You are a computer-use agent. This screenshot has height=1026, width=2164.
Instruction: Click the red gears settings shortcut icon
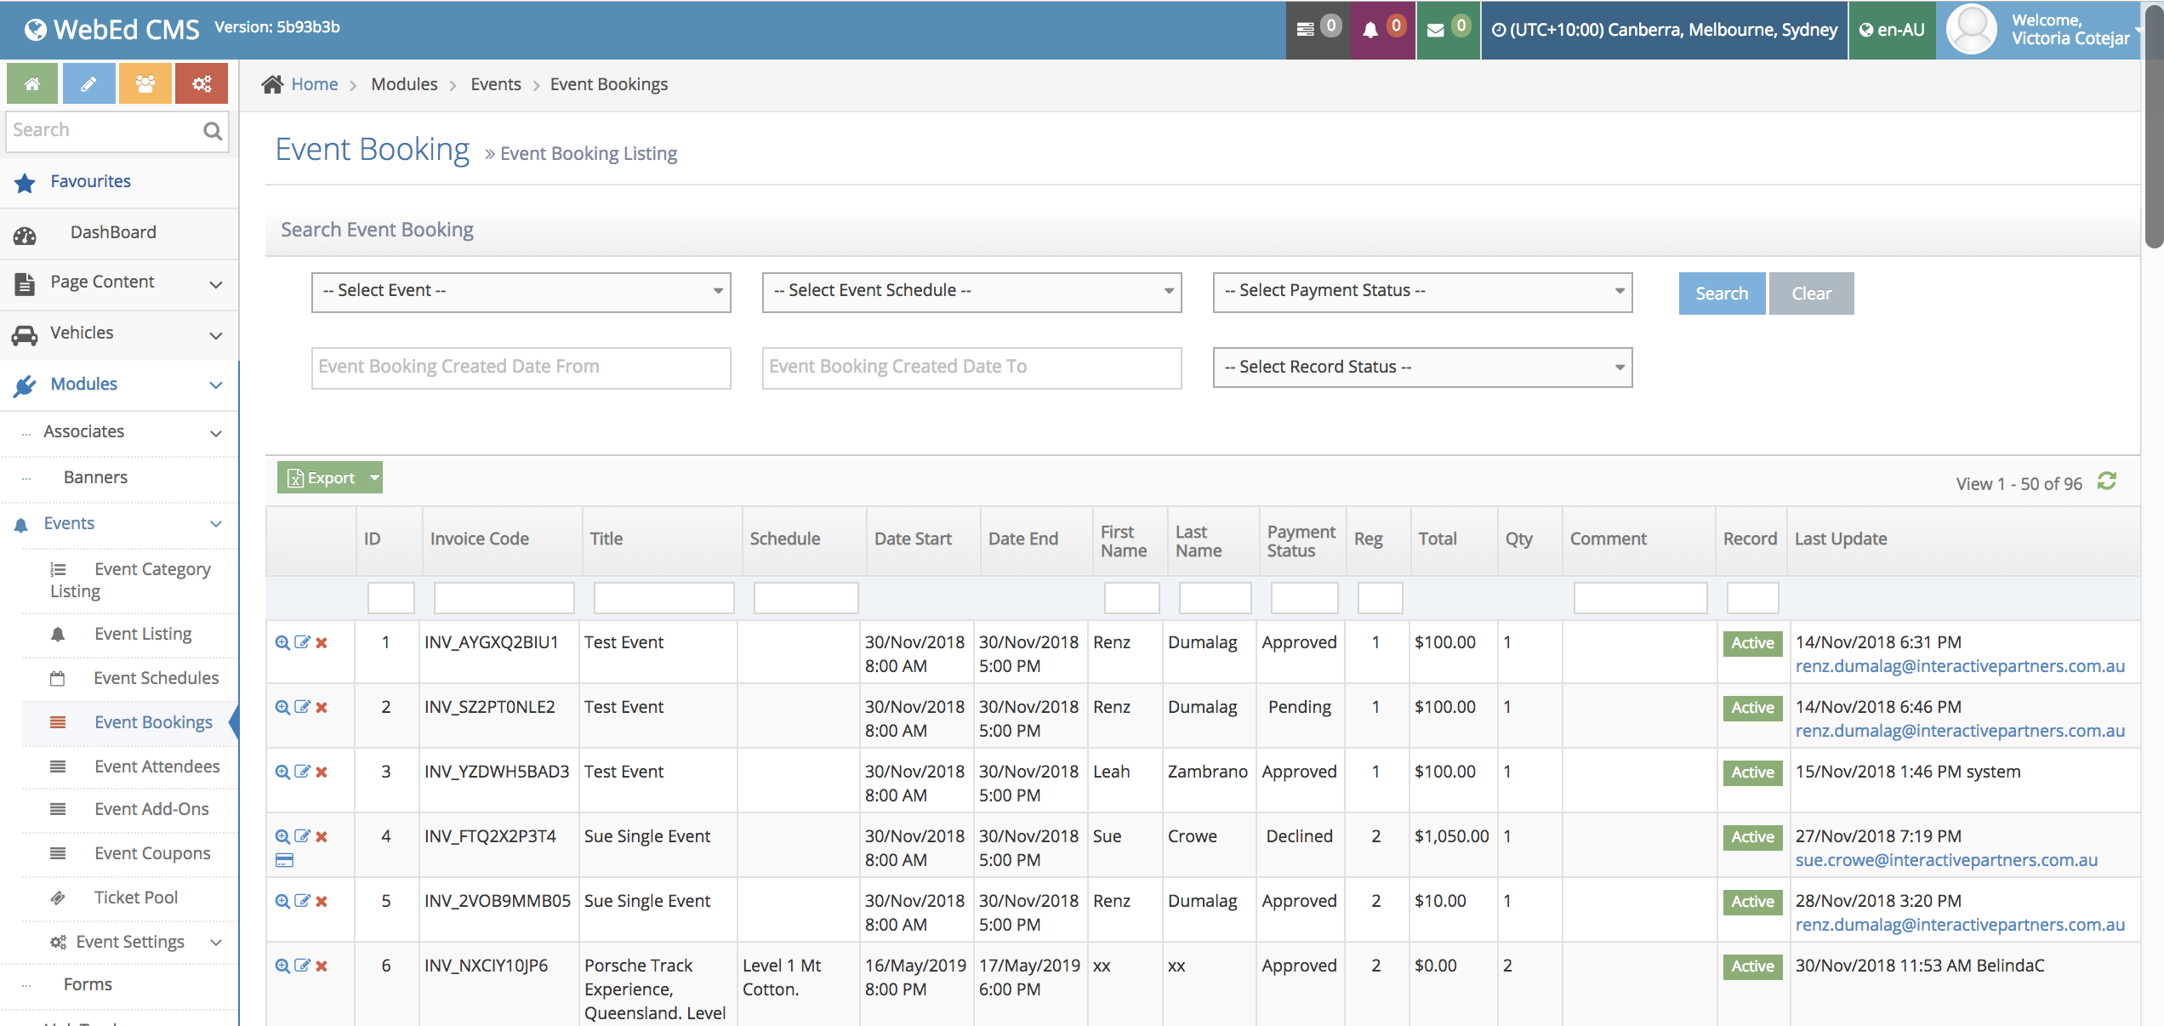tap(201, 83)
